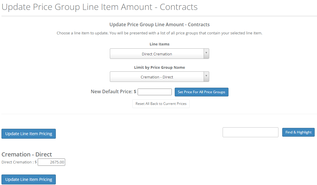Click the bottom Update Line Item Pricing button
The height and width of the screenshot is (185, 317).
[28, 179]
